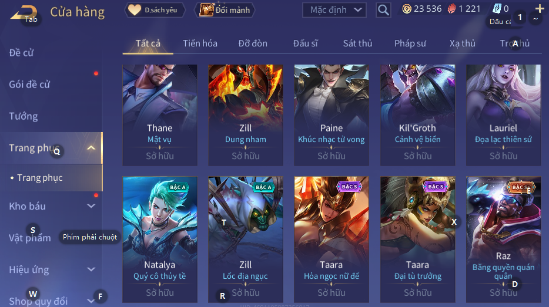Open Đổi mảnh chest icon button
549x307 pixels.
pyautogui.click(x=225, y=10)
